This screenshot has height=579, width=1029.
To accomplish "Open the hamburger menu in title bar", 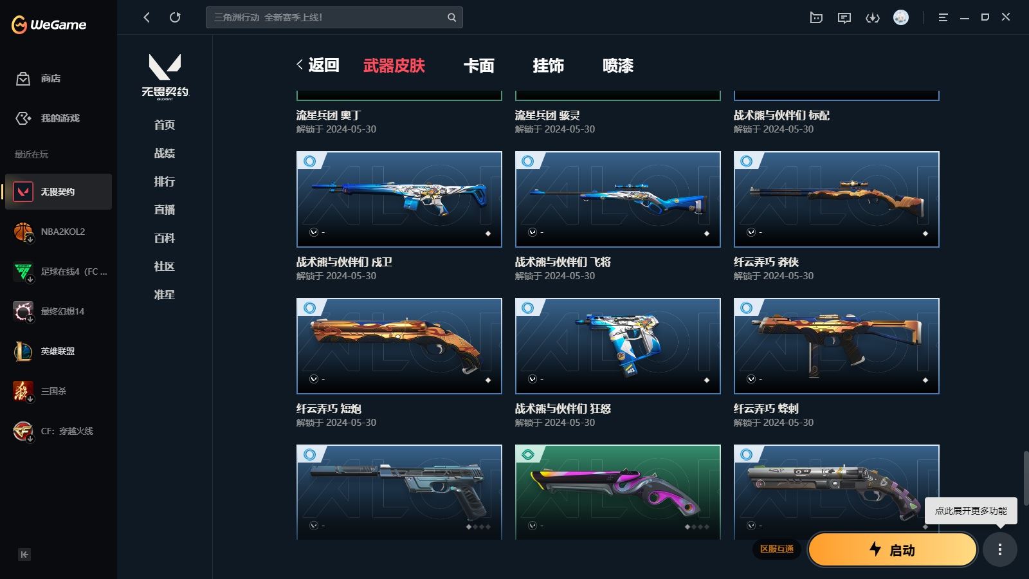I will tap(943, 17).
